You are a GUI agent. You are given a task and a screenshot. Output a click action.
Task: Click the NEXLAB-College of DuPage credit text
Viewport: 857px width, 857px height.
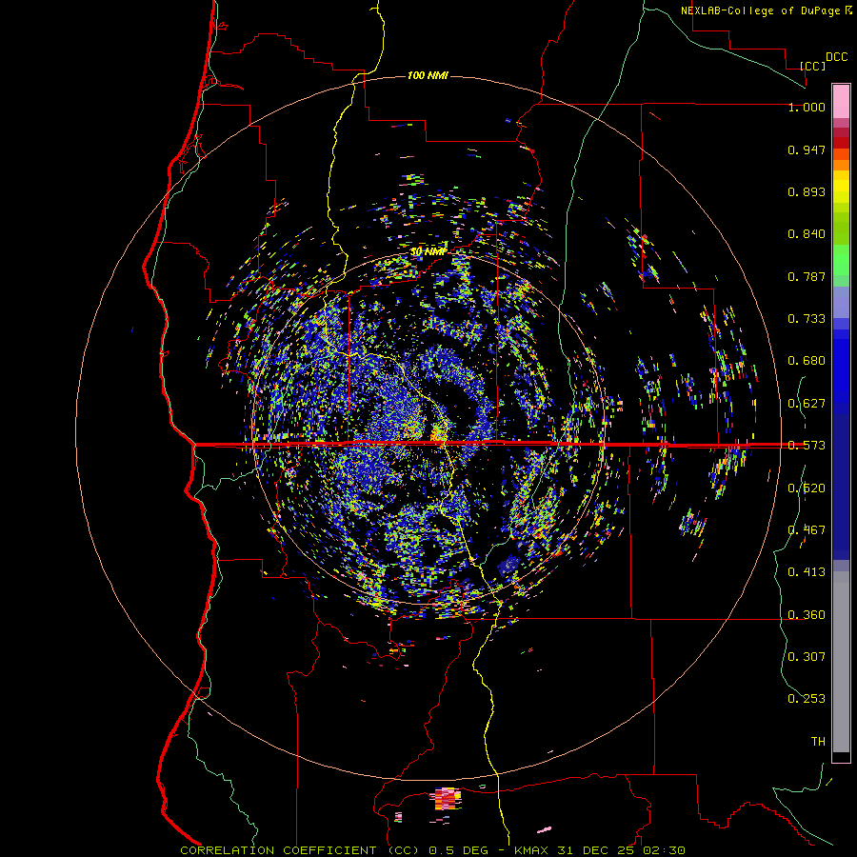tap(760, 10)
